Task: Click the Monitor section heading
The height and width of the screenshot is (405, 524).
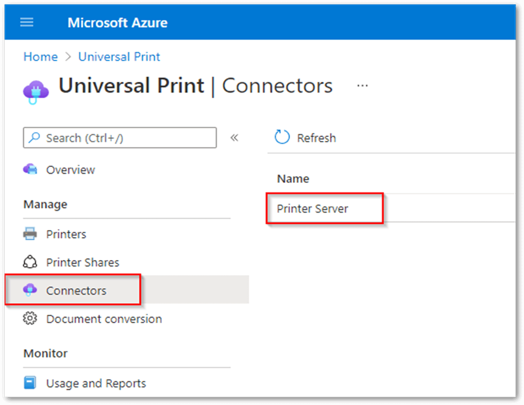Action: (46, 353)
